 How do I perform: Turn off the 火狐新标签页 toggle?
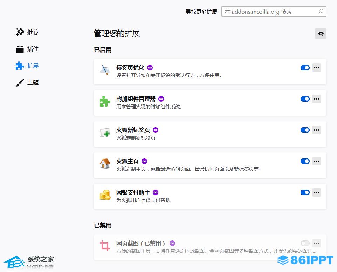[x=305, y=130]
